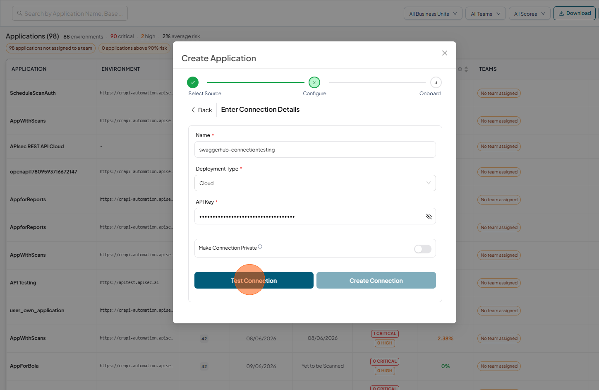Screen dimensions: 599x390
Task: Expand the Deployment Type dropdown
Action: (315, 183)
